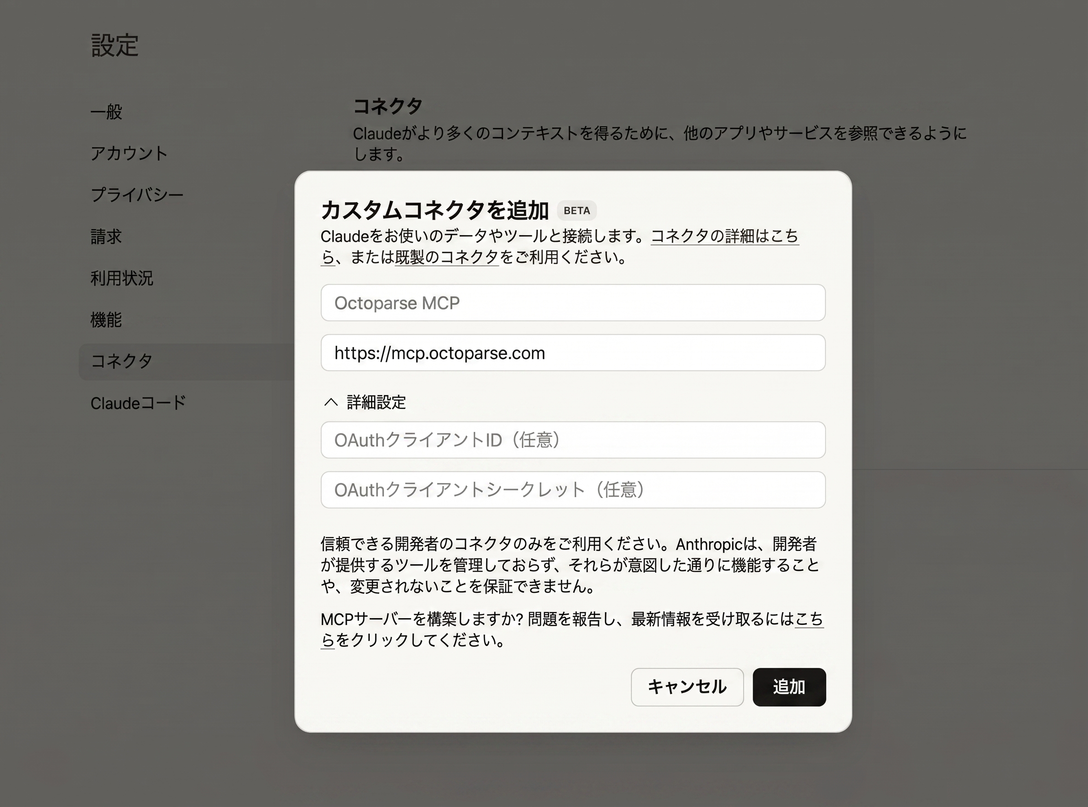Click the OAuthクライアントID input field
The image size is (1088, 807).
573,440
